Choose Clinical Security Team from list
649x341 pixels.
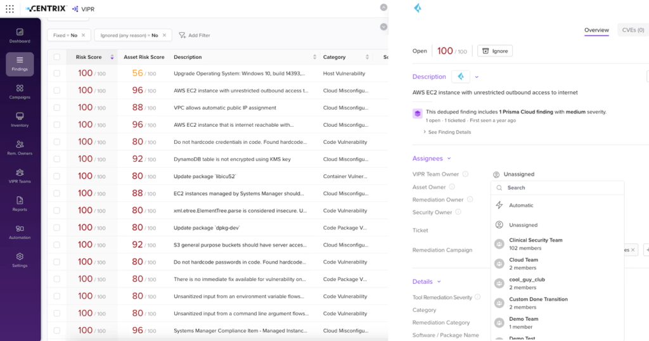pos(536,240)
